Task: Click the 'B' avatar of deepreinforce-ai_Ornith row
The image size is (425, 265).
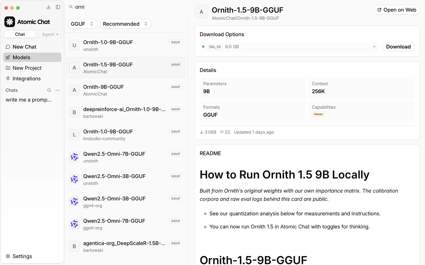Action: pos(74,112)
